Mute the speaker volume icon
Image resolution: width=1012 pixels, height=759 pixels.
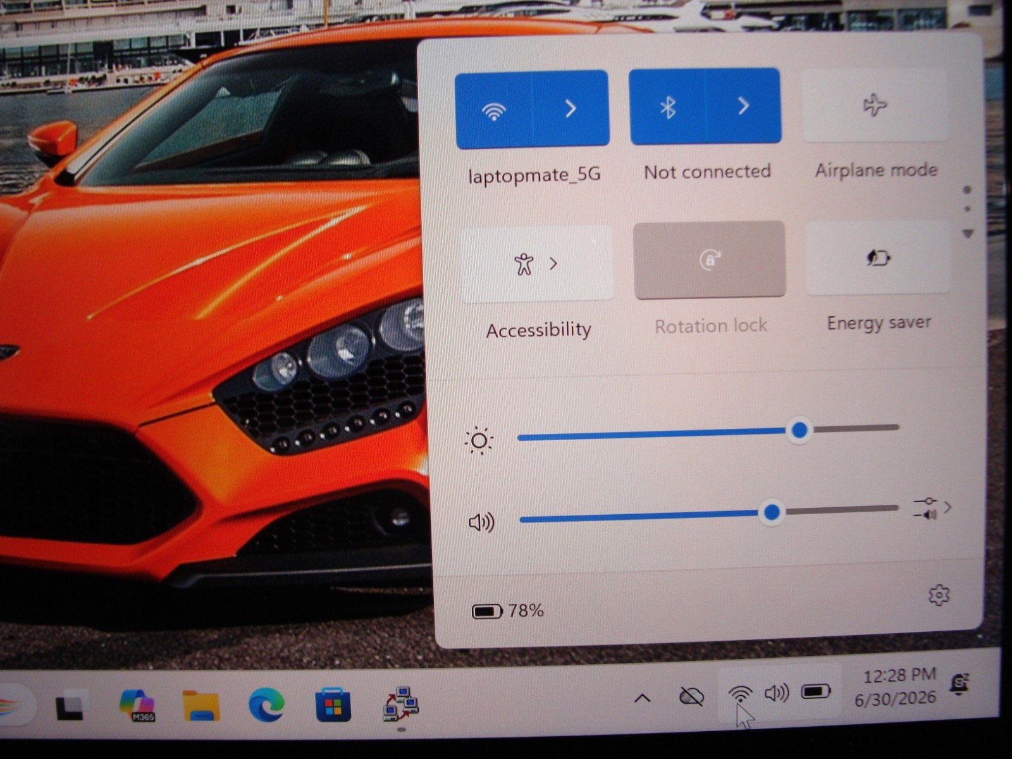[x=481, y=522]
